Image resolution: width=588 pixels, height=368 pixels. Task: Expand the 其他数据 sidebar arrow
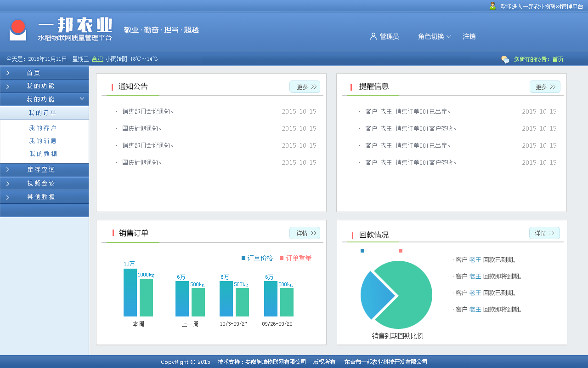click(8, 197)
